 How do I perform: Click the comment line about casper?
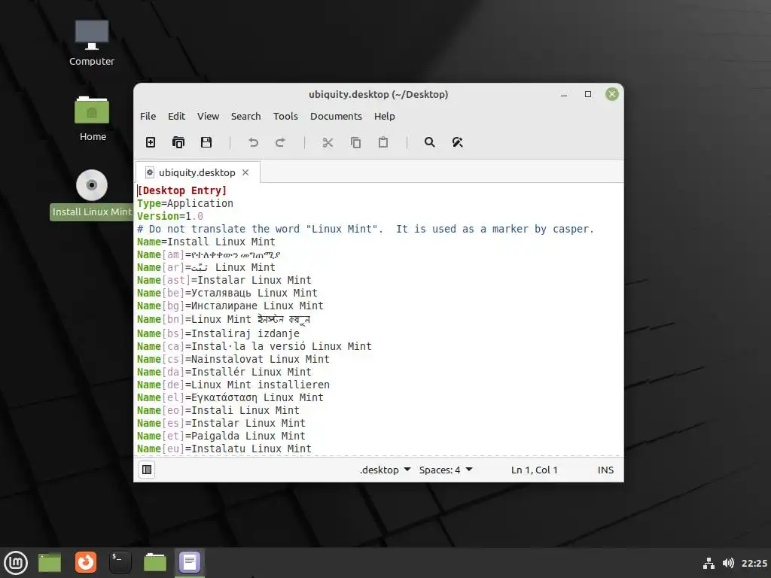365,229
